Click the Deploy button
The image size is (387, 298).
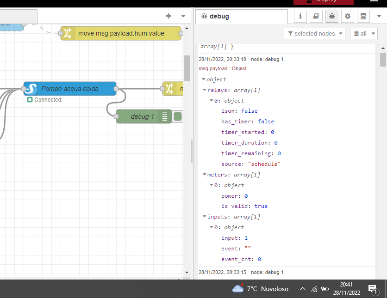click(323, 2)
